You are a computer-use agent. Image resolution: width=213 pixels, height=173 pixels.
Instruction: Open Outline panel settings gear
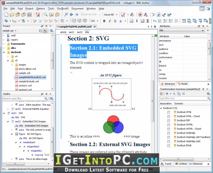[51, 98]
